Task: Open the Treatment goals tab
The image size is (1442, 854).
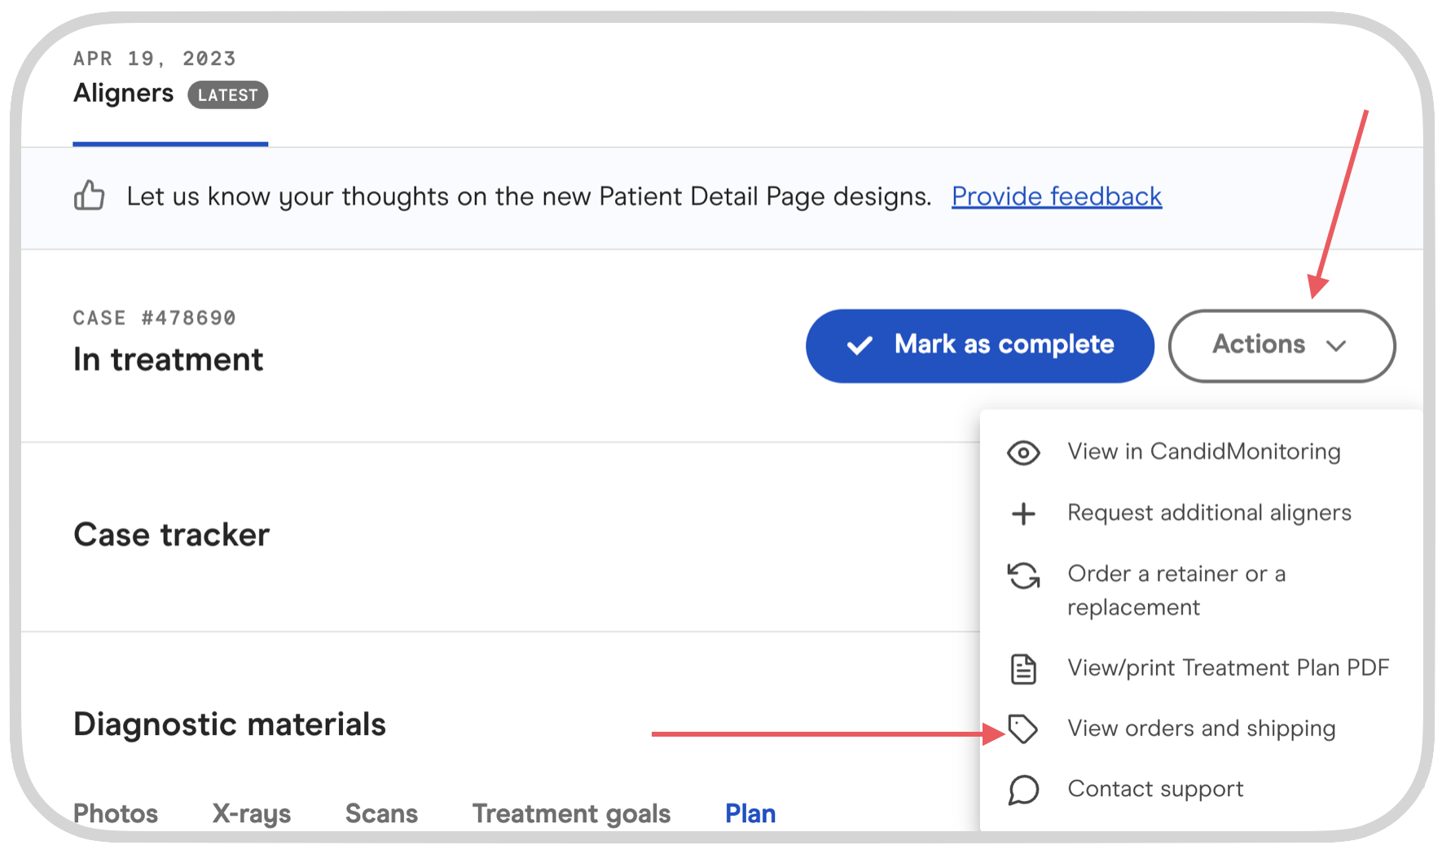Action: tap(571, 813)
